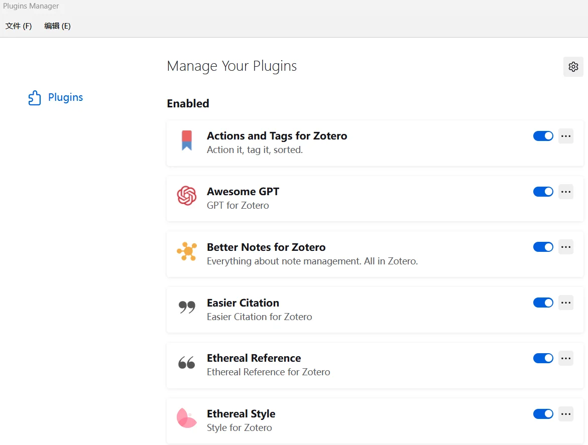
Task: Open the 文件 (F) menu
Action: point(19,26)
